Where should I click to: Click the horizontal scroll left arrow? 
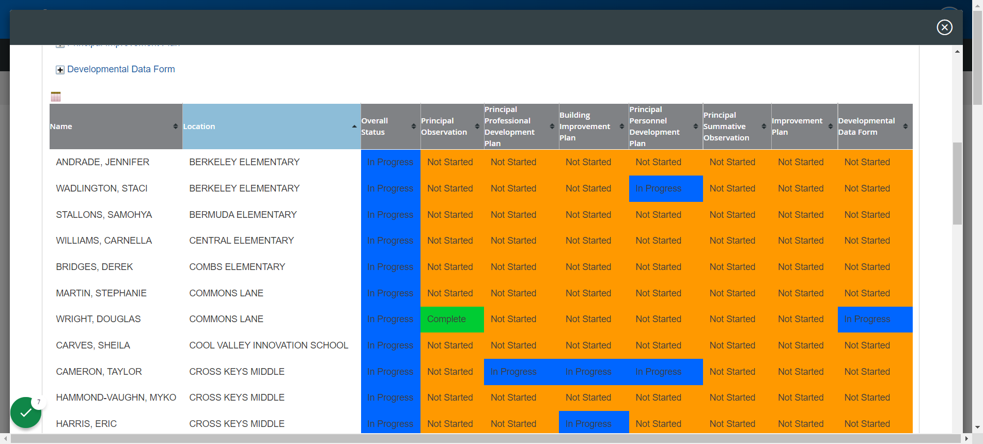[6, 439]
